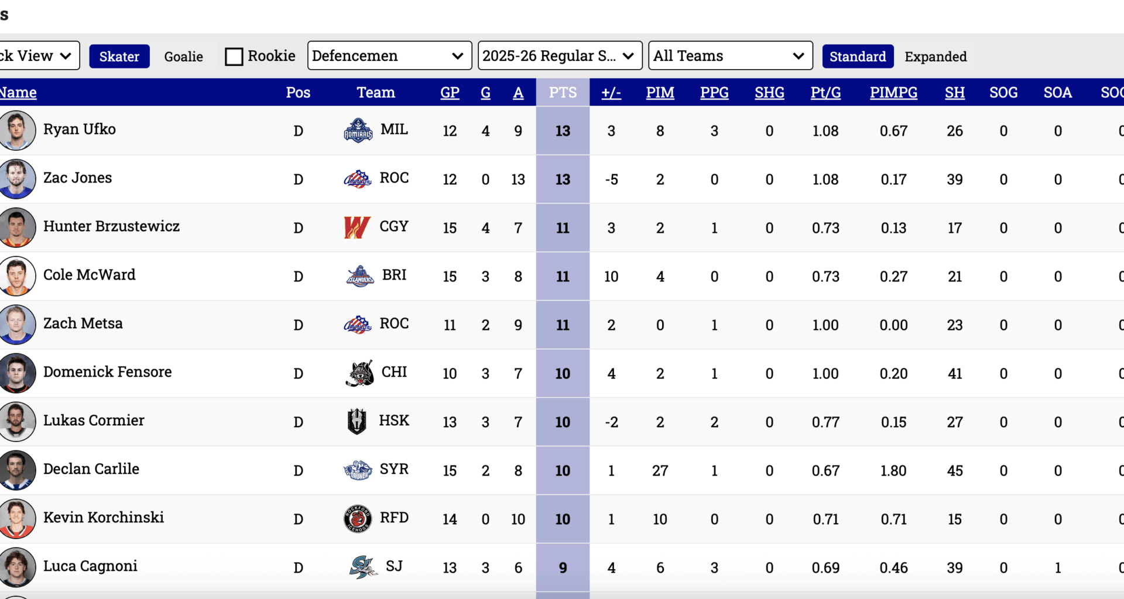
Task: Sort players by PIM column
Action: click(x=660, y=92)
